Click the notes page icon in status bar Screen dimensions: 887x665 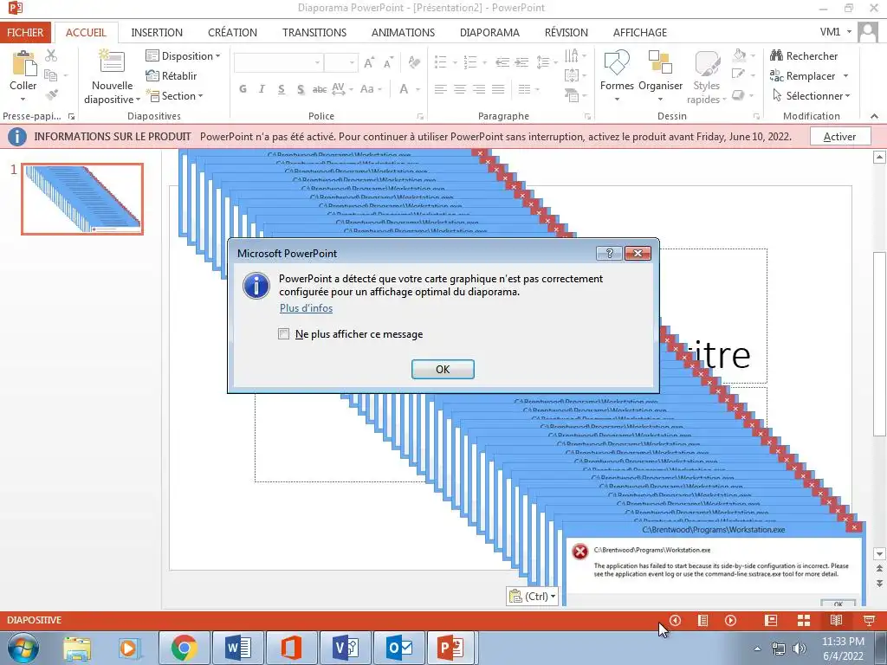702,620
